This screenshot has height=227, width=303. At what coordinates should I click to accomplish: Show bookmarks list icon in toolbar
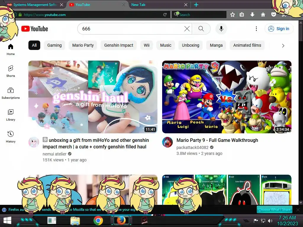(x=242, y=15)
